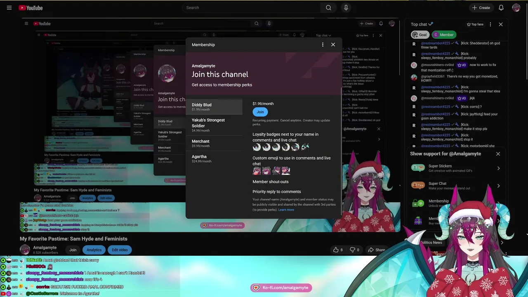Click the Get access to membership perks text
The image size is (528, 297).
(x=222, y=85)
